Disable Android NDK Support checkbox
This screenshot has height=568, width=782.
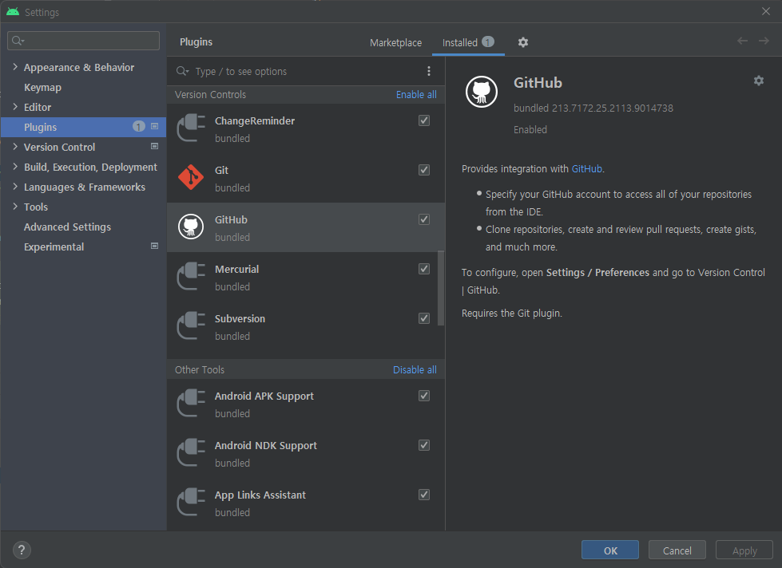(424, 445)
